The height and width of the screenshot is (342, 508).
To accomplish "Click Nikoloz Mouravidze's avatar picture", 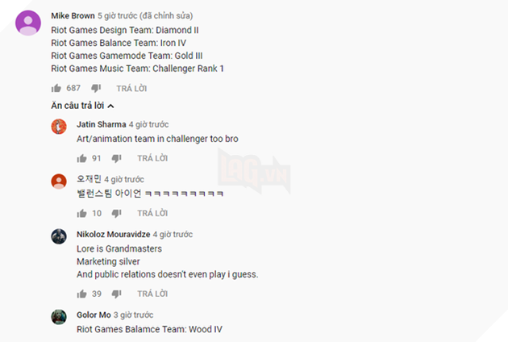I will point(59,236).
